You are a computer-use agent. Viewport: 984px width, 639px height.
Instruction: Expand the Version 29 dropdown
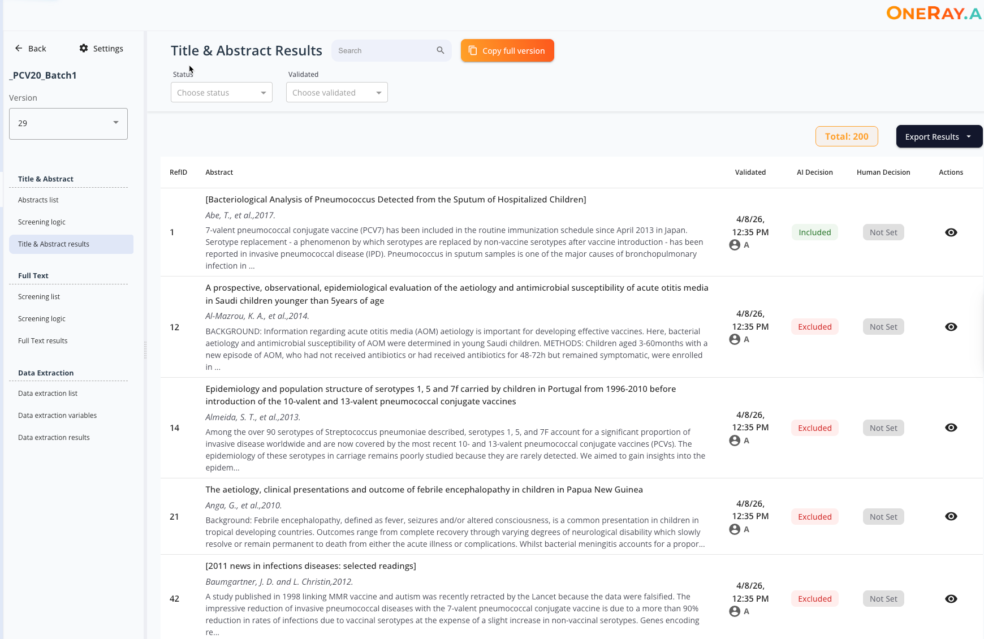[68, 123]
